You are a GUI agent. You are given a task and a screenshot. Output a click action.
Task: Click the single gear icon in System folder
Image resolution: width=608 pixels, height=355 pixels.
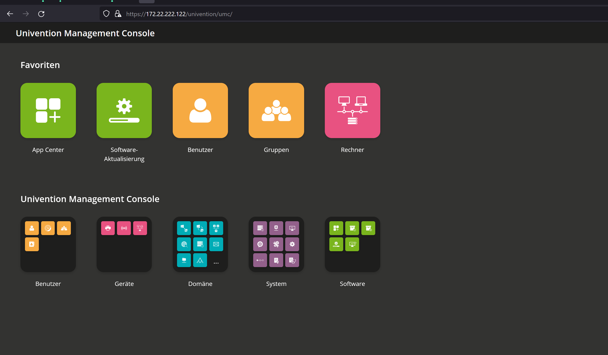point(292,244)
